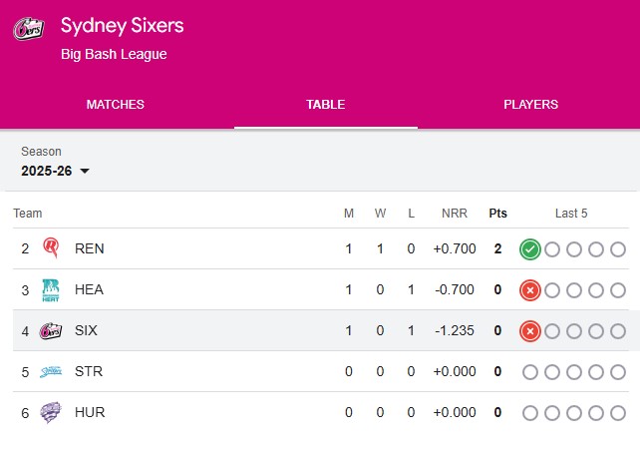Viewport: 640px width, 456px height.
Task: Click the Pts column header
Action: tap(497, 214)
